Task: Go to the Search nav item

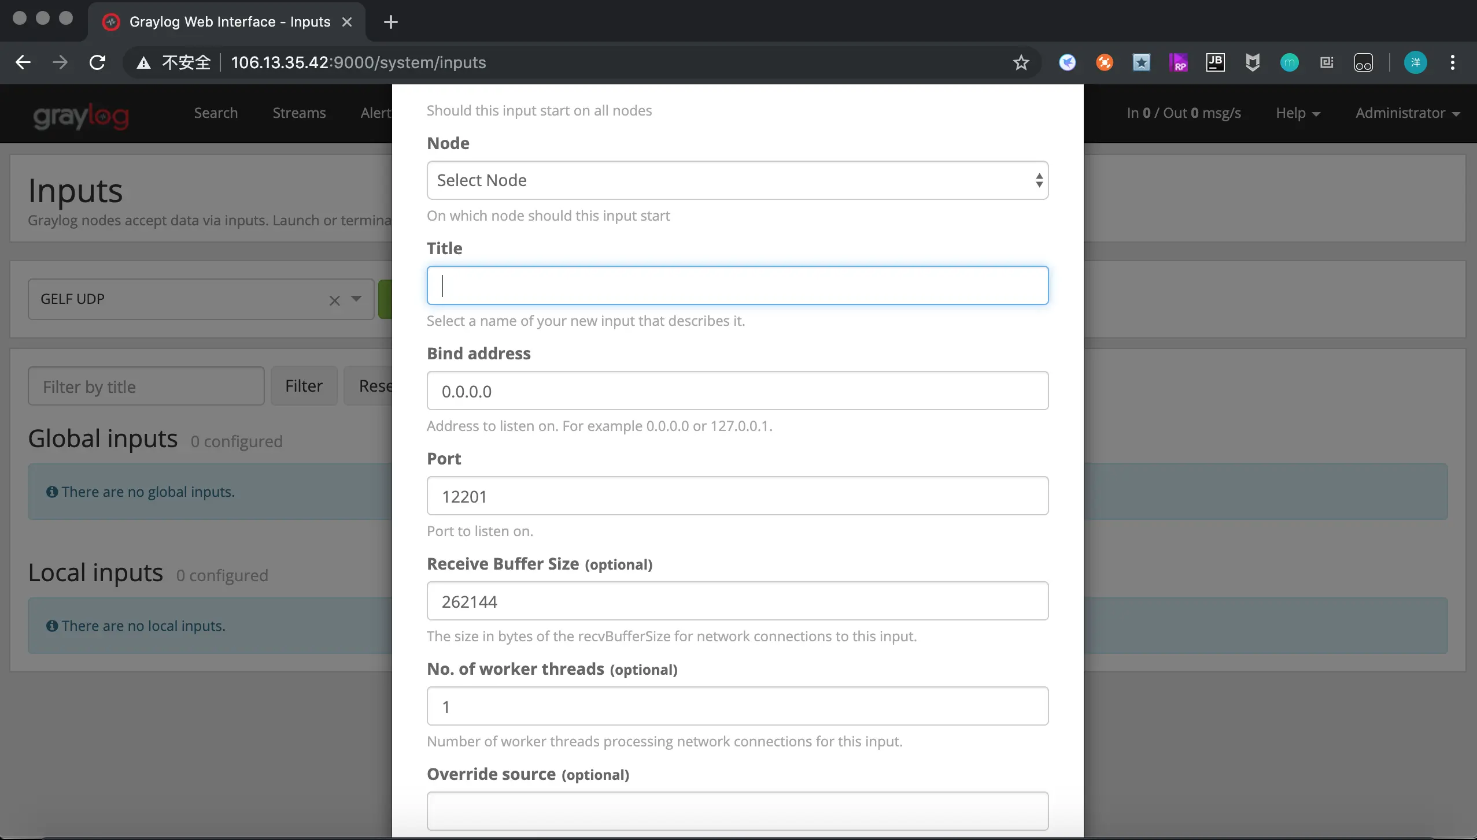Action: pos(216,113)
